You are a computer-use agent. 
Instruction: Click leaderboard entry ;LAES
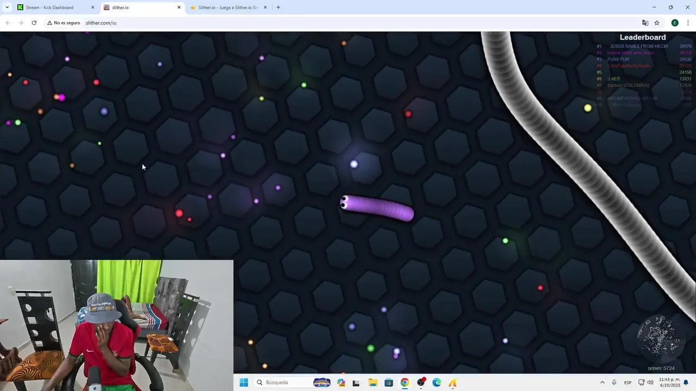click(613, 79)
